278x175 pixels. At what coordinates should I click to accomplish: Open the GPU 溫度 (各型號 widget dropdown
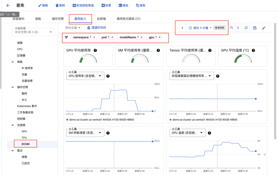tap(188, 133)
